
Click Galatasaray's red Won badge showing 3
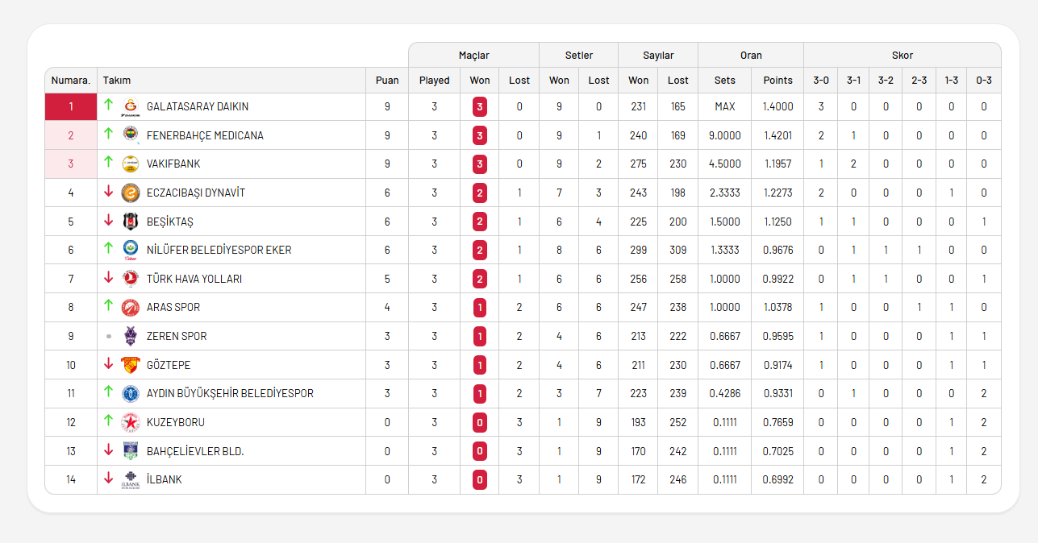tap(480, 107)
